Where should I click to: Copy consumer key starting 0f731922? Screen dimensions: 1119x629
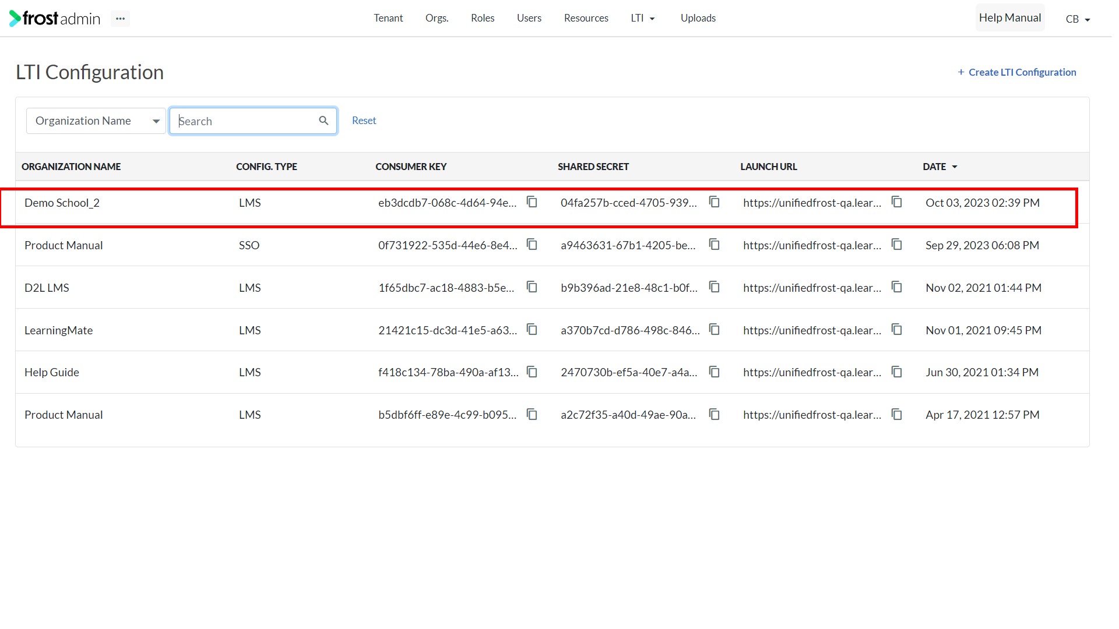click(x=532, y=245)
